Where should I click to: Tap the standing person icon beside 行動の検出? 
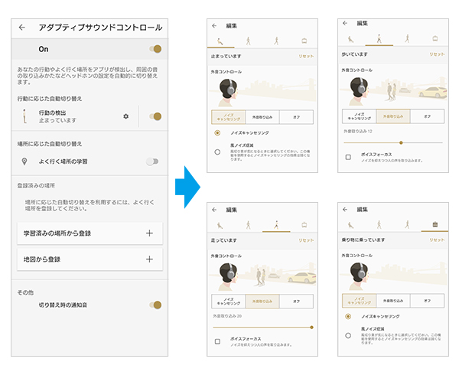(24, 116)
